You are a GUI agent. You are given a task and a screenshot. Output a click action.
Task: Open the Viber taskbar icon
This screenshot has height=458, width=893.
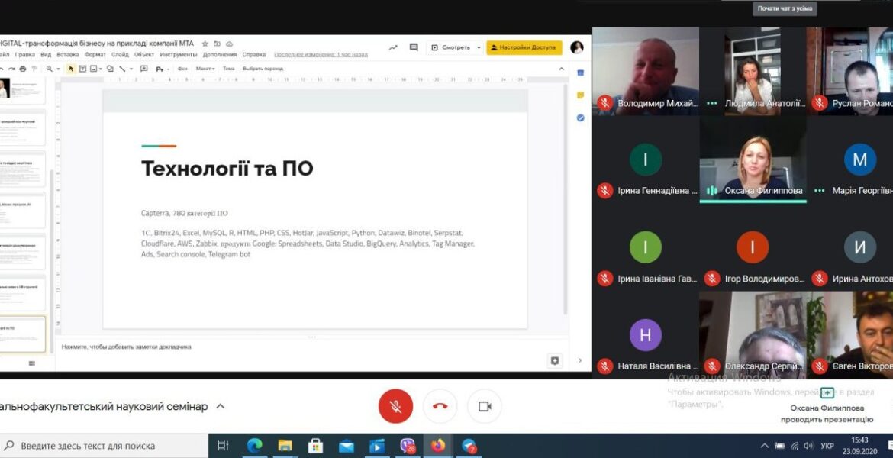408,446
